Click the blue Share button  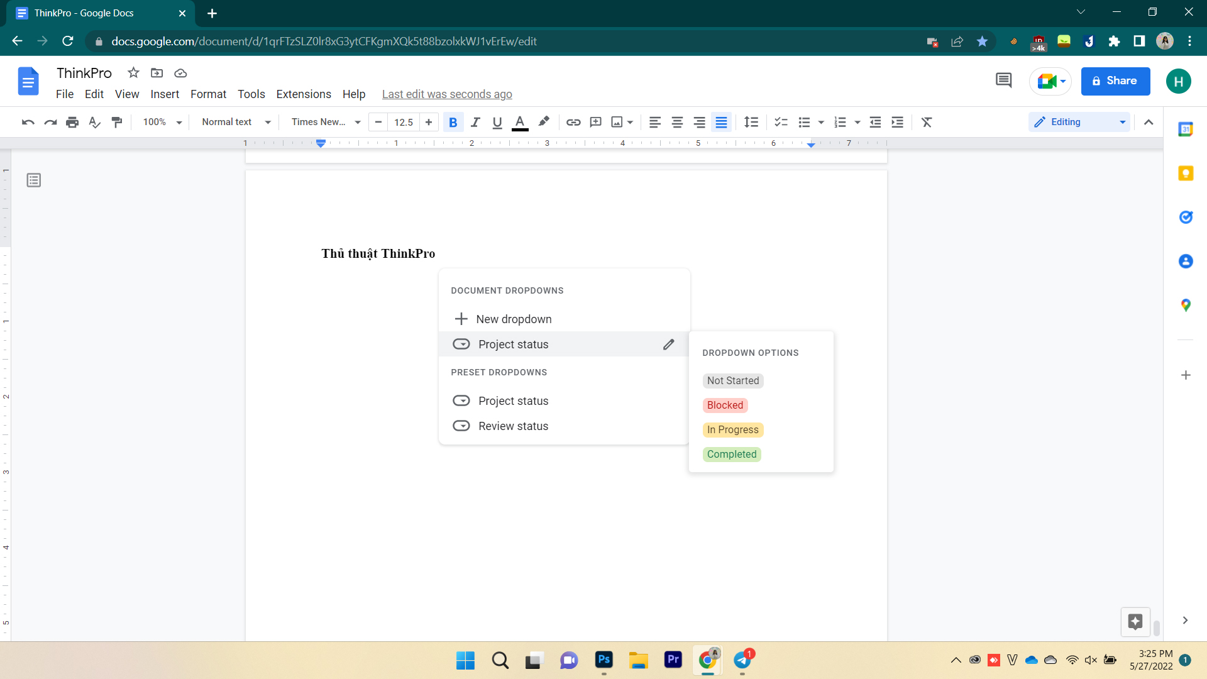coord(1115,81)
